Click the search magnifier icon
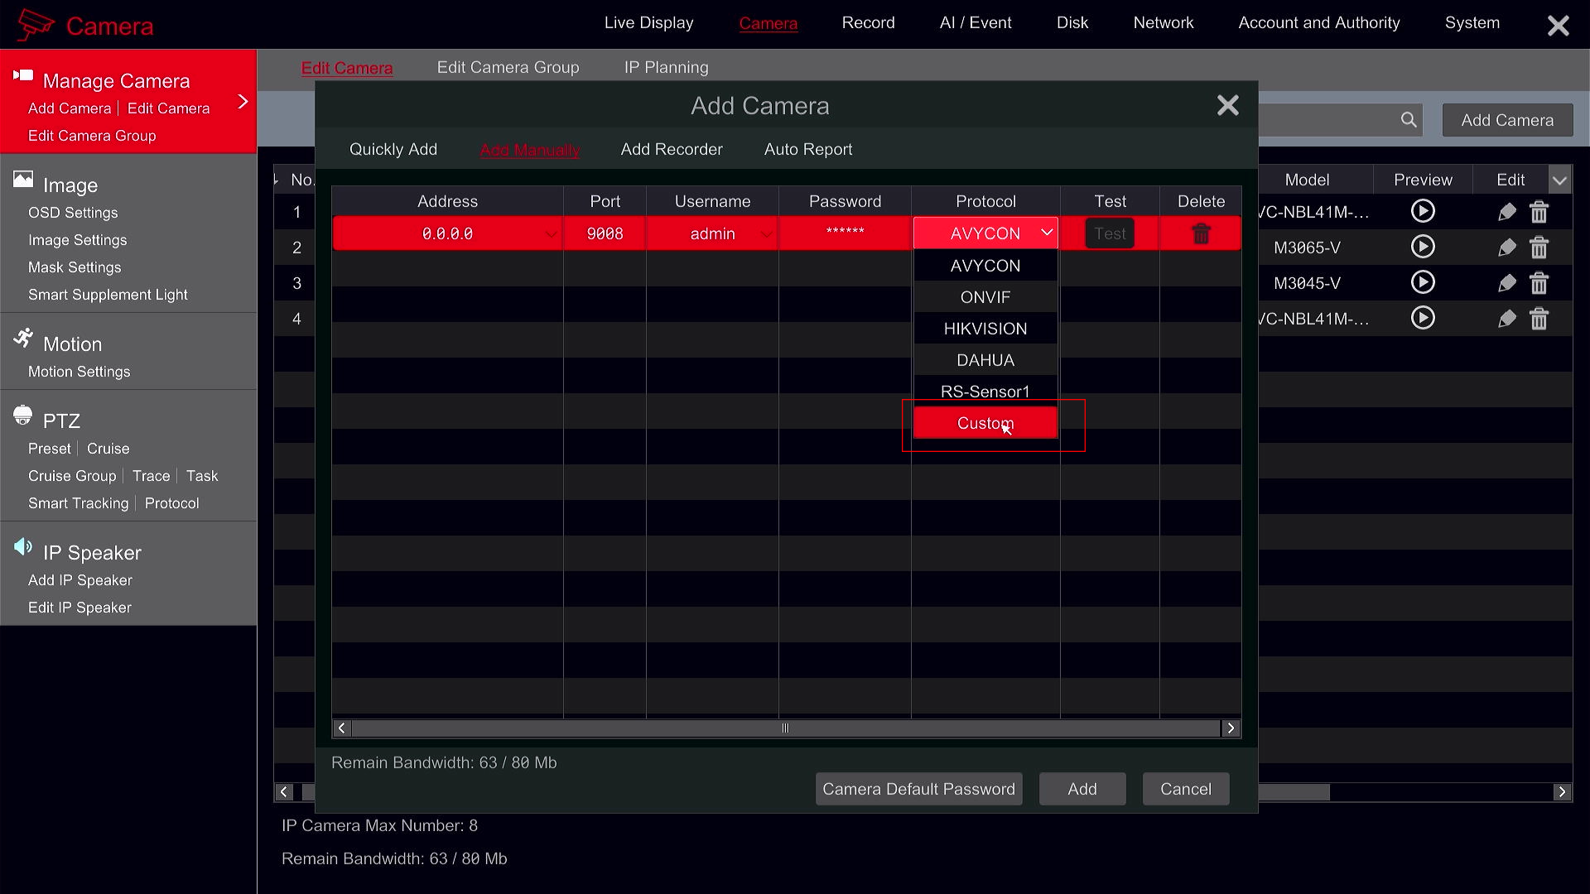Screen dimensions: 1590x894 click(x=1408, y=120)
